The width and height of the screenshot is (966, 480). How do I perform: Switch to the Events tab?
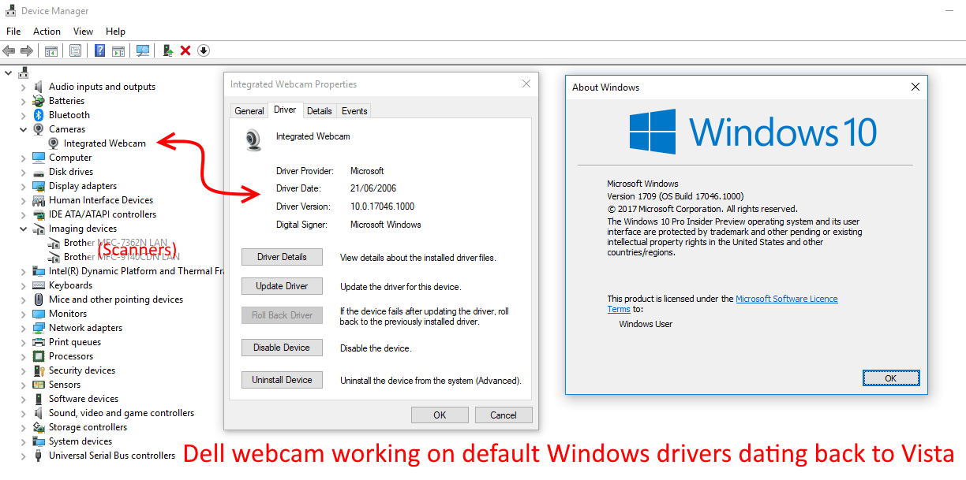coord(354,111)
